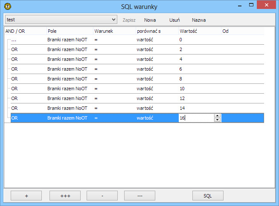
Task: Select the OR cell in the row with value 14
Action: pos(15,108)
